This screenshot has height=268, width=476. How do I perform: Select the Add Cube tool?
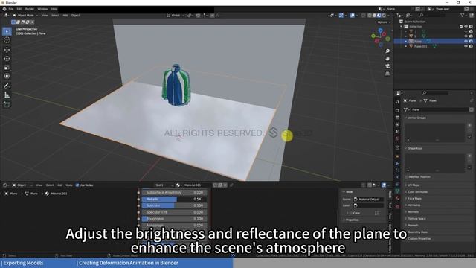(7, 104)
